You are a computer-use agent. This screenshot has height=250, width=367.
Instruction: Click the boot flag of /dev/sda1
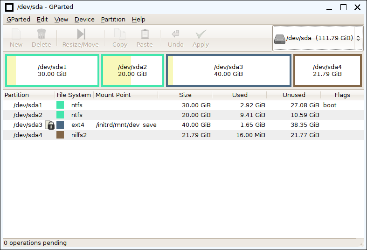point(330,105)
